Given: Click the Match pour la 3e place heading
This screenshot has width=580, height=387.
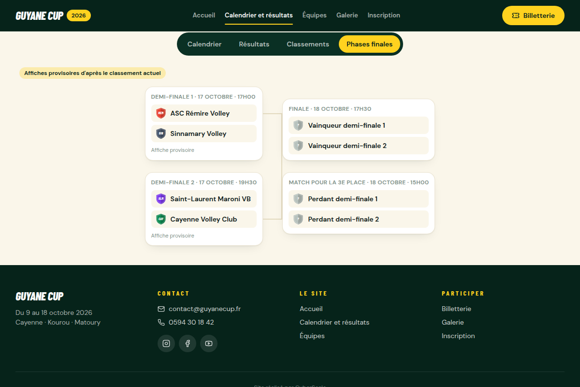Looking at the screenshot, I should tap(359, 182).
